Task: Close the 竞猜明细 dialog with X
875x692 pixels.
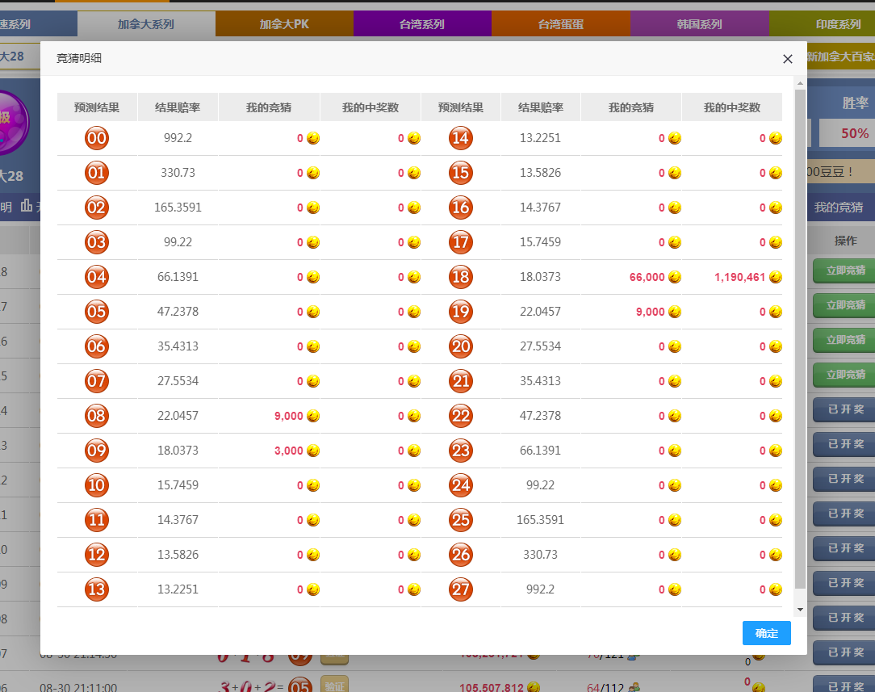Action: [788, 59]
